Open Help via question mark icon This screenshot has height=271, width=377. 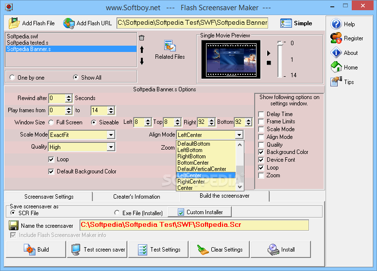(x=336, y=24)
